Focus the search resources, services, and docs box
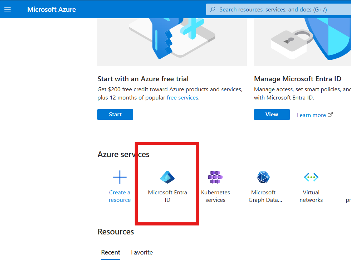Screen dimensions: 351x262 pos(278,9)
